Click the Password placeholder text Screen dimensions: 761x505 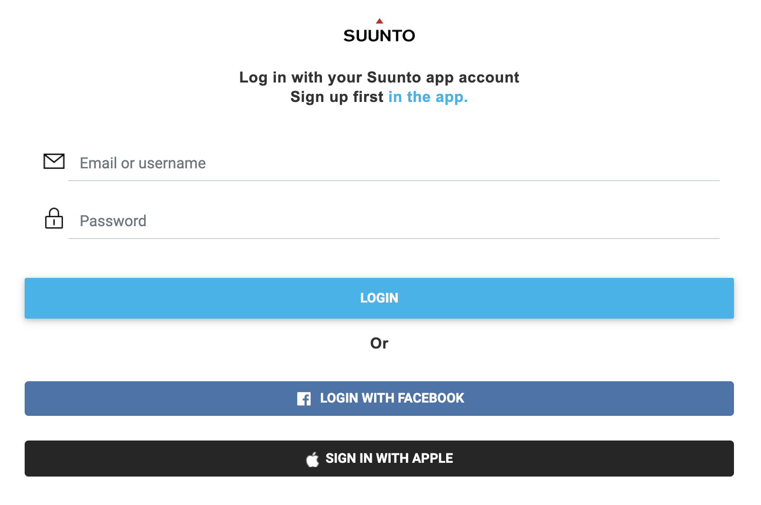point(113,220)
